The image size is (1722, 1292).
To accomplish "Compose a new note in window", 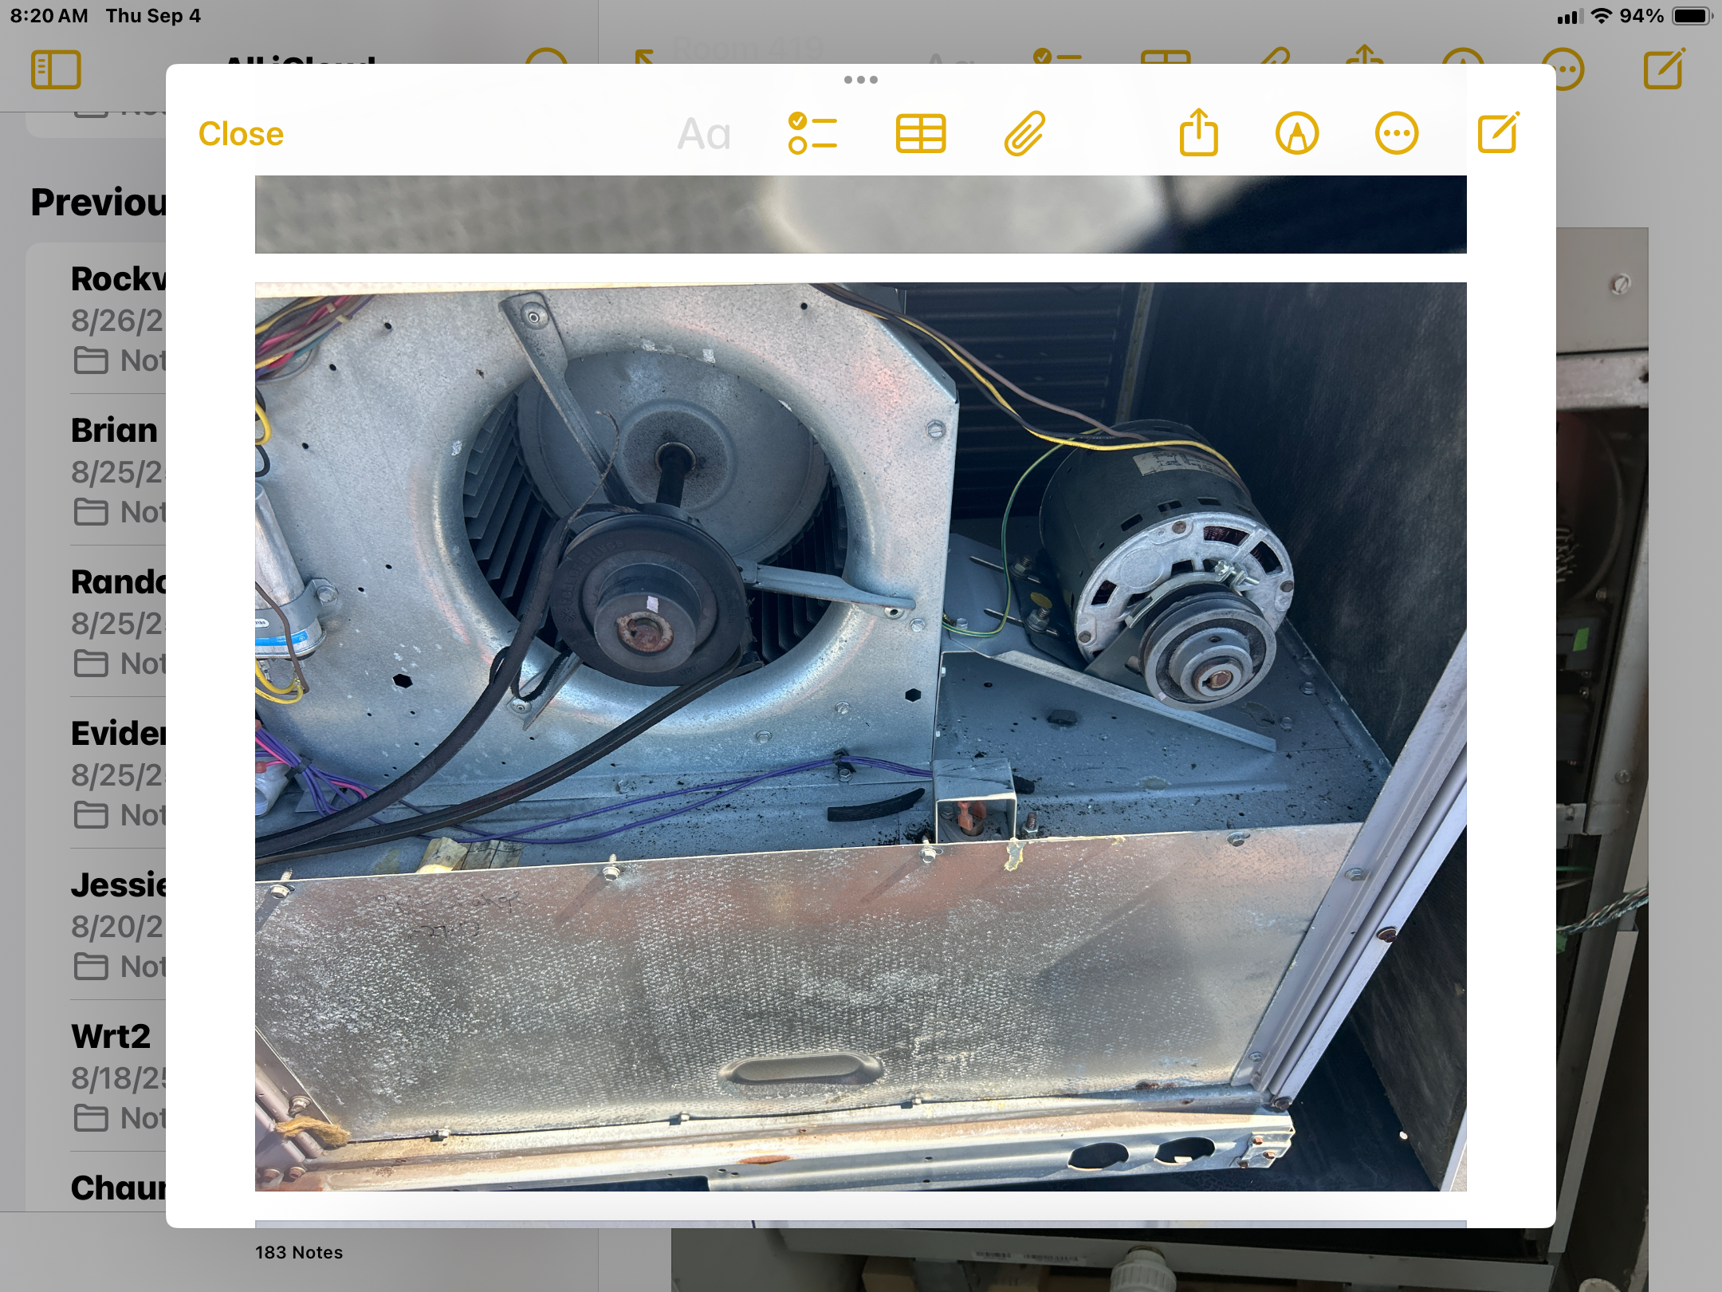I will tap(1498, 134).
